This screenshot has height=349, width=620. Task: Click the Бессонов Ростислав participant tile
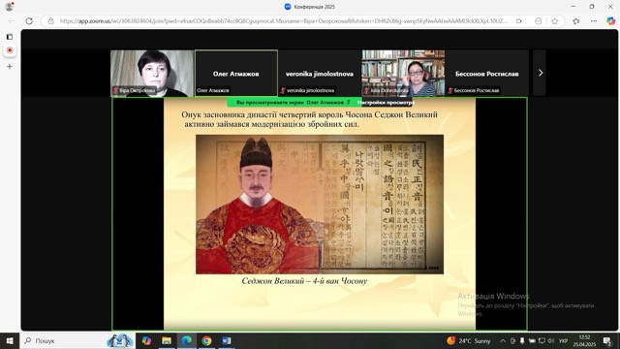[x=487, y=74]
